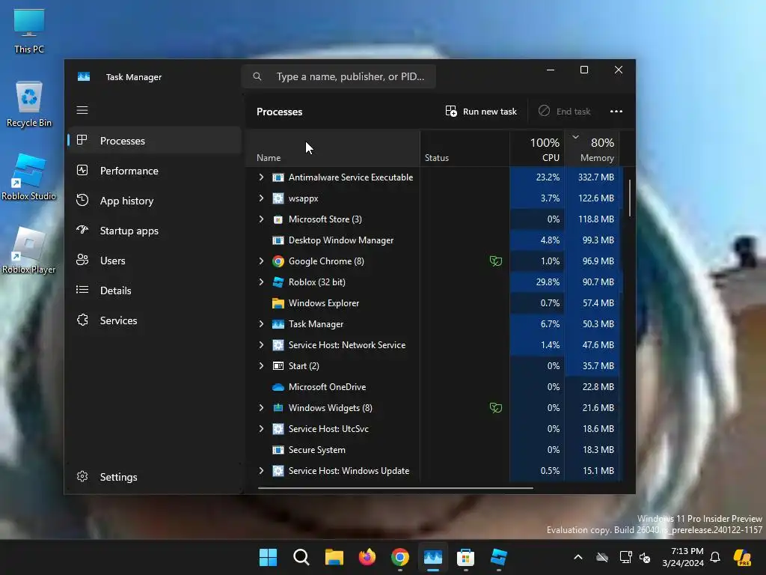The image size is (766, 575).
Task: Sort by the Memory column header
Action: click(592, 149)
